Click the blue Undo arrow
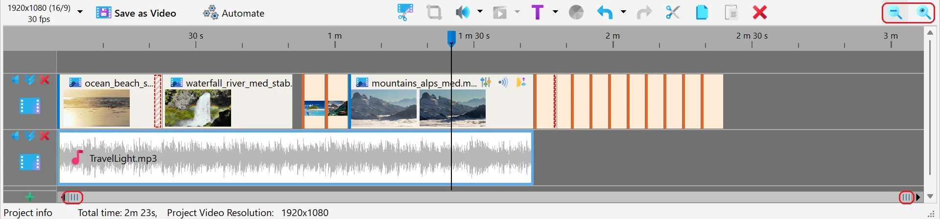 [605, 12]
